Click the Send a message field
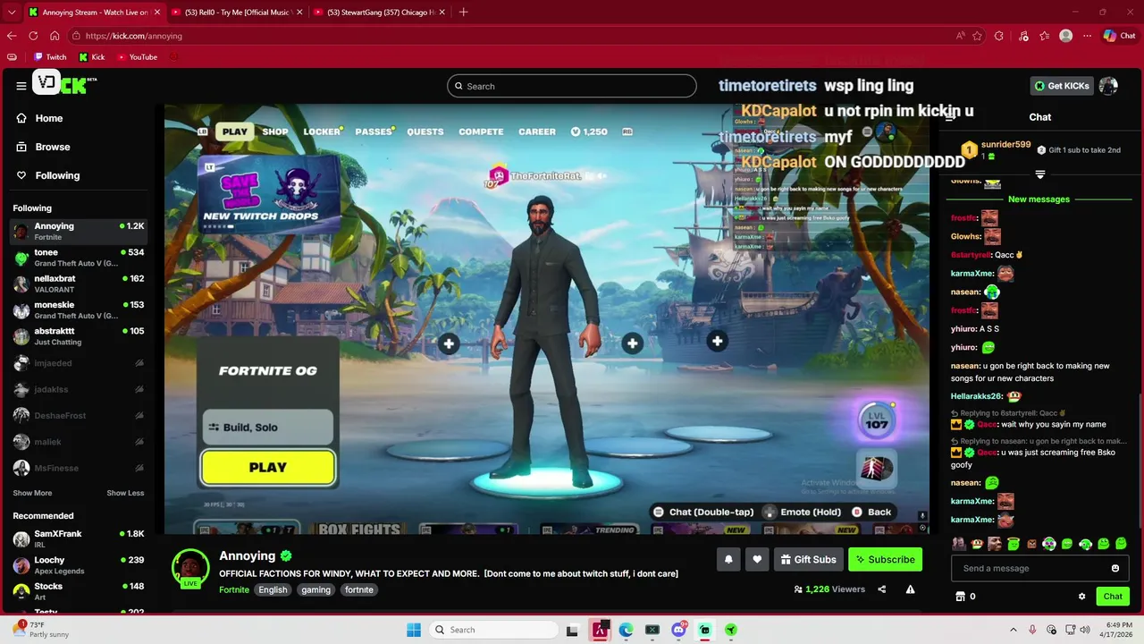1144x644 pixels. tap(1030, 568)
